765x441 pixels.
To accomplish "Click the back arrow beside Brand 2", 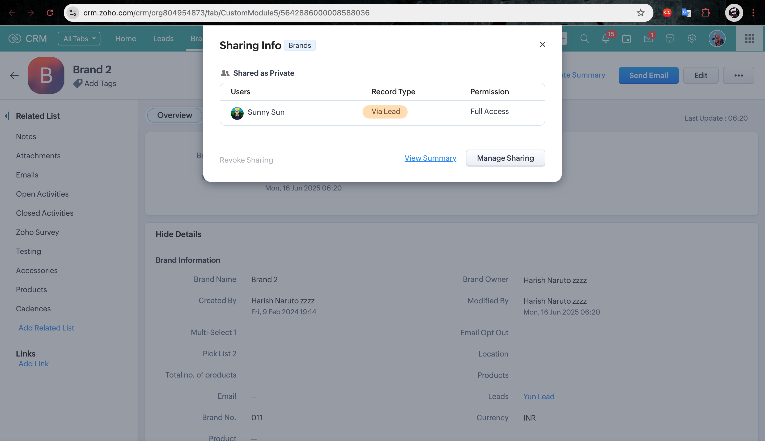I will click(x=14, y=75).
